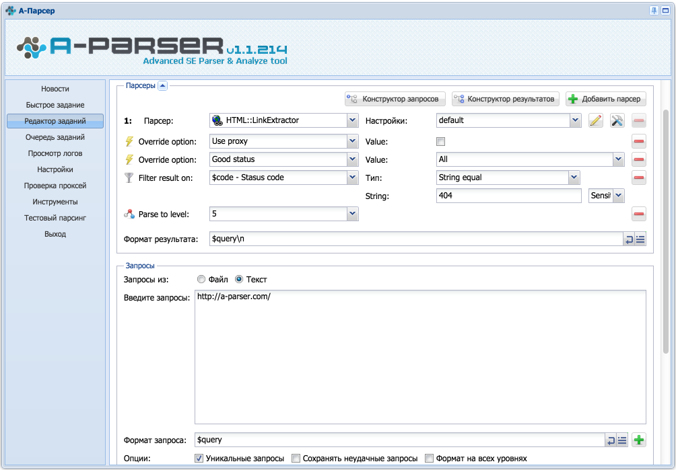This screenshot has width=676, height=470.
Task: Open the Good status override option dropdown
Action: click(352, 159)
